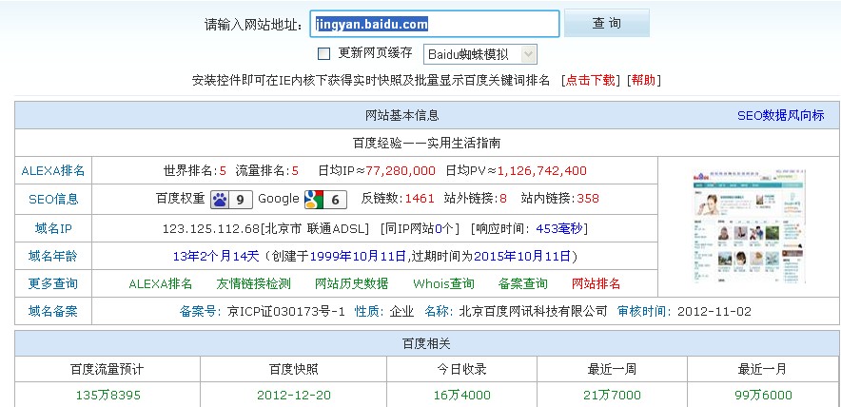This screenshot has width=841, height=407.
Task: Click external links count 8
Action: tap(503, 199)
